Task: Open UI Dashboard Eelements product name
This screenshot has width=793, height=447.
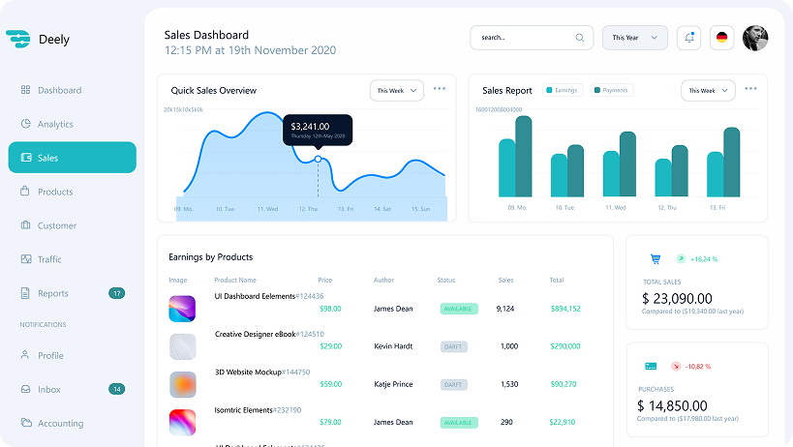Action: point(255,296)
